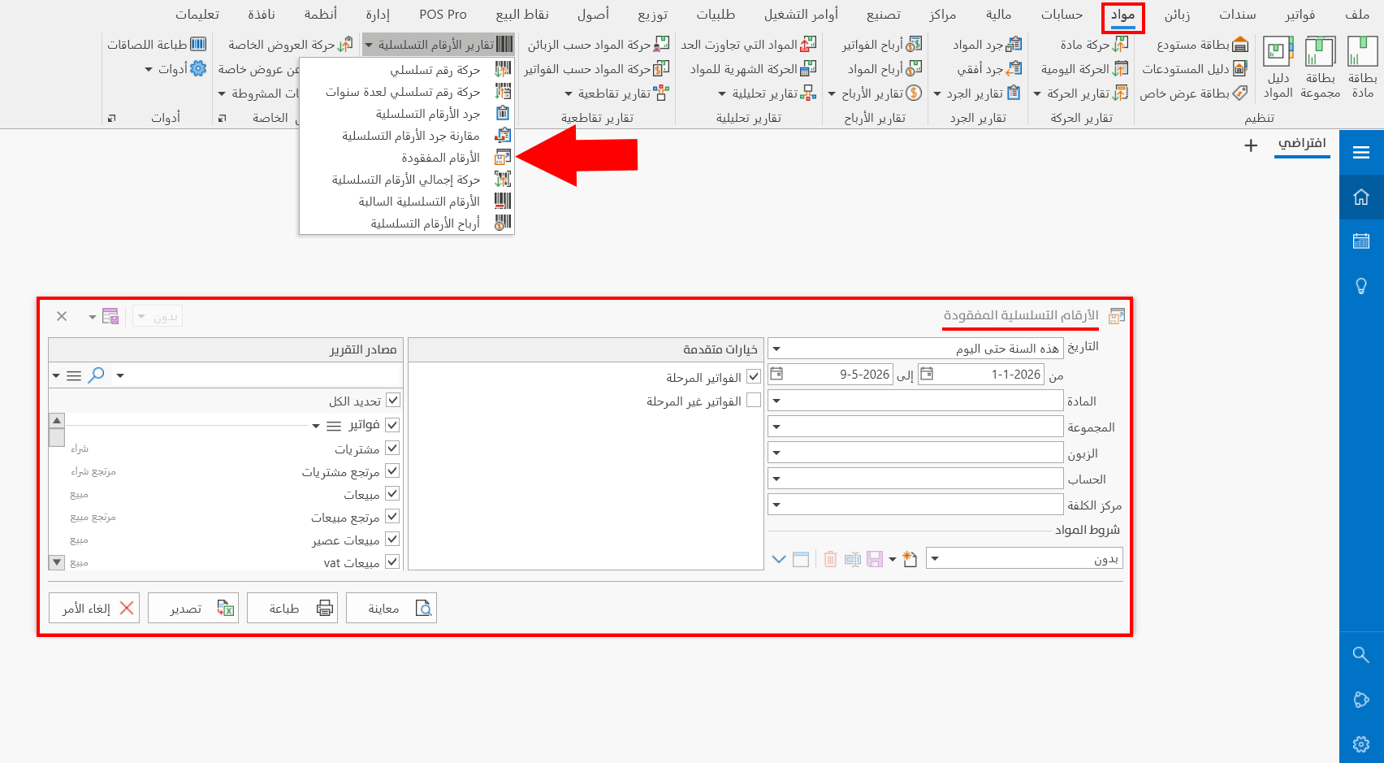Add new workspace tab with plus
Screen dimensions: 1384x763
click(x=1251, y=145)
